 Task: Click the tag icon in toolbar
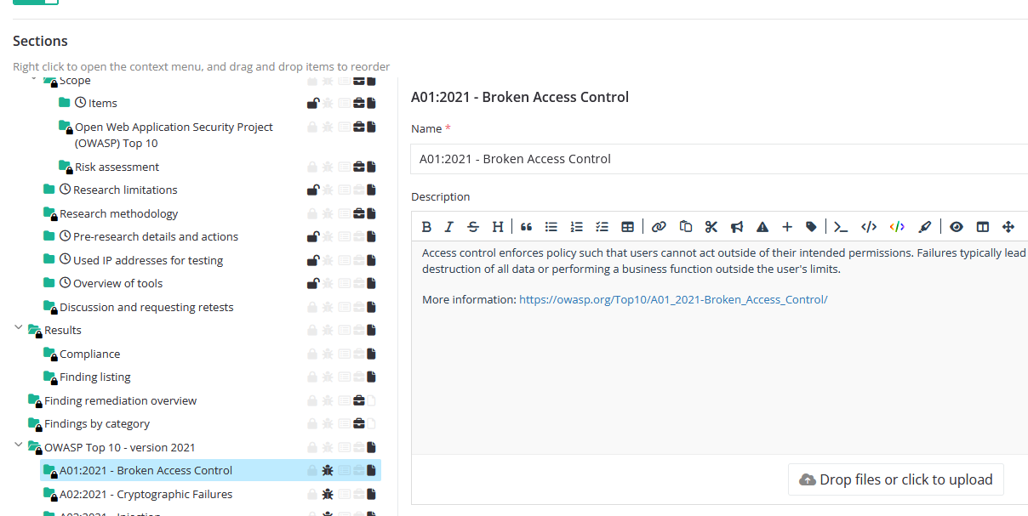click(x=811, y=227)
